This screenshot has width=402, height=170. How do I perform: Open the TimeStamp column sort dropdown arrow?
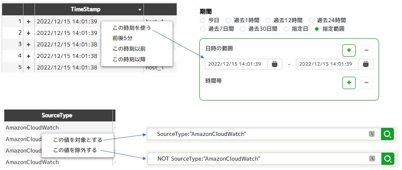pyautogui.click(x=140, y=10)
